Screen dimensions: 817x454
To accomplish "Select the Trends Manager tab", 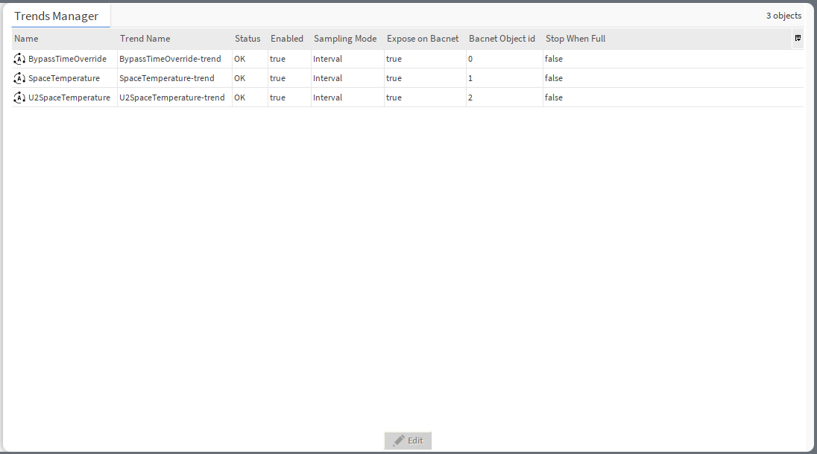I will (57, 16).
